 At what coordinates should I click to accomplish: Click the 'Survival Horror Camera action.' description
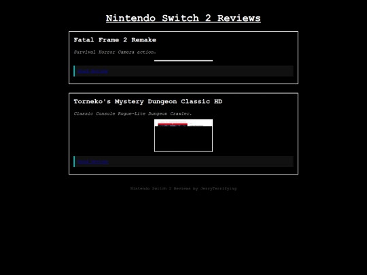click(x=115, y=52)
